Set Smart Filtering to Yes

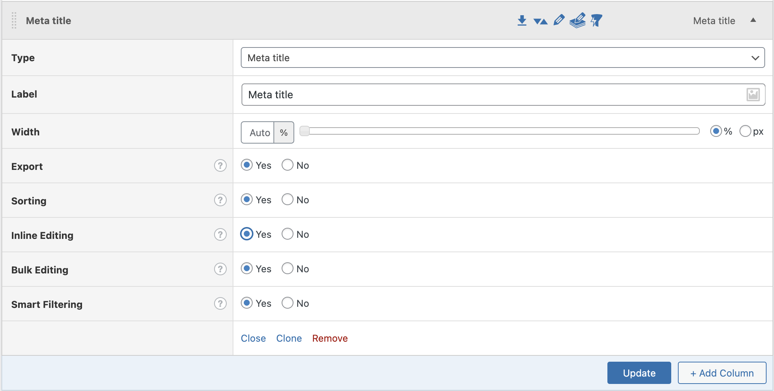pyautogui.click(x=247, y=303)
